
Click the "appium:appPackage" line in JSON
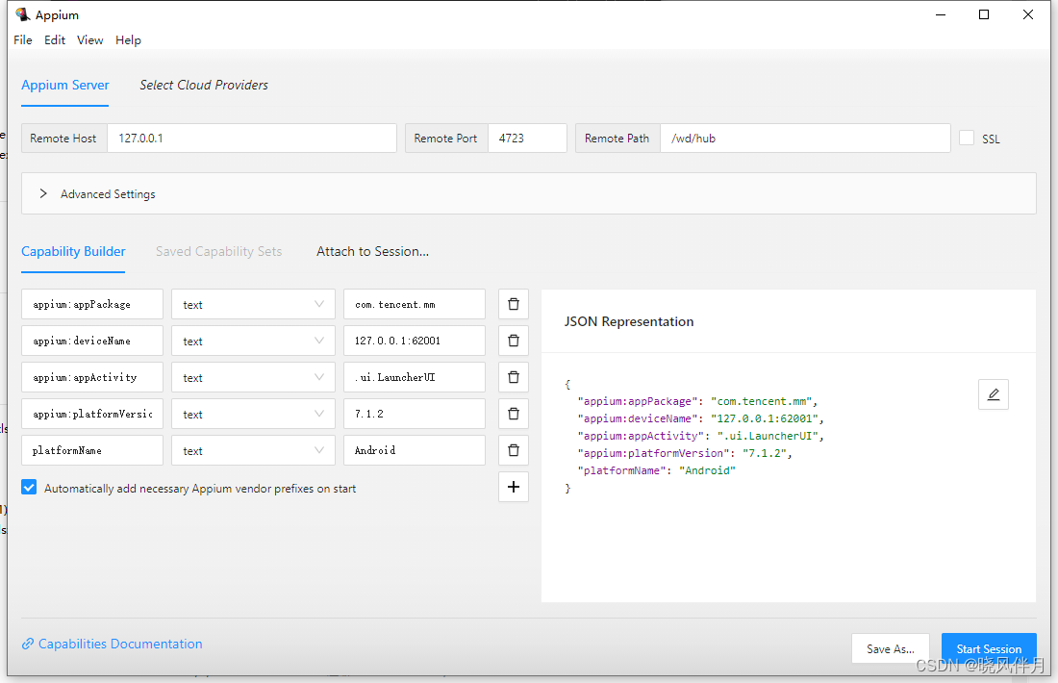pos(697,401)
